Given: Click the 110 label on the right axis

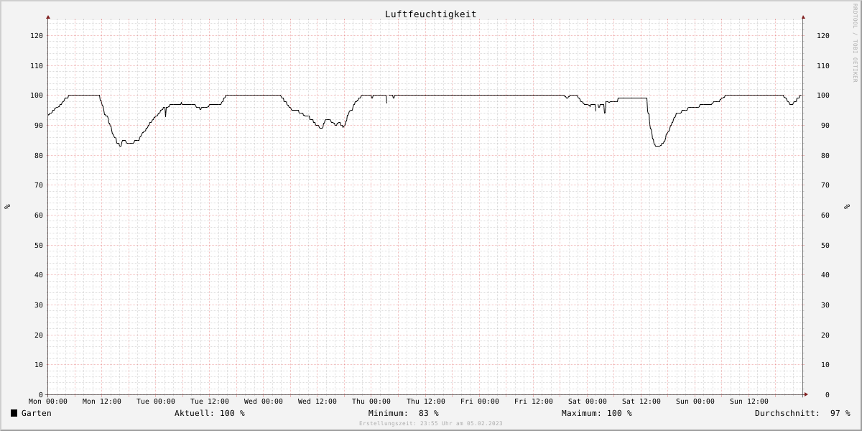Looking at the screenshot, I should point(823,66).
